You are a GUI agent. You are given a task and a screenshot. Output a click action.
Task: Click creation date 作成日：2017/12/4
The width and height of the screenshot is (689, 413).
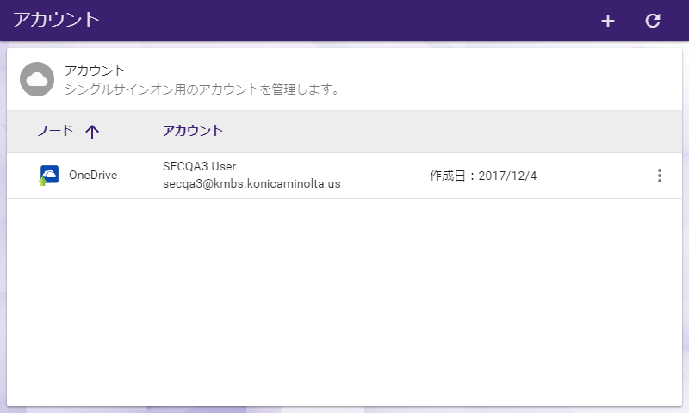[483, 176]
